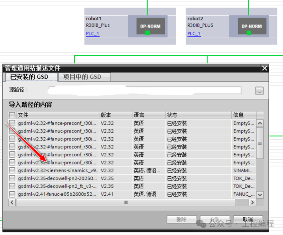Select gsdml-v2.35-decowell-pn2-20250 file name
283x235 pixels.
pyautogui.click(x=57, y=178)
